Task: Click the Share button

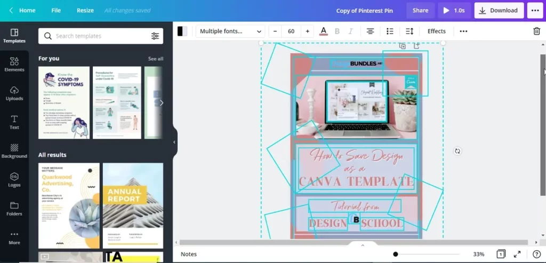Action: 420,11
